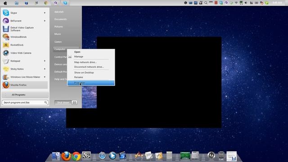The width and height of the screenshot is (288, 162).
Task: Click the Wi-Fi icon in the top bar
Action: 236,3
